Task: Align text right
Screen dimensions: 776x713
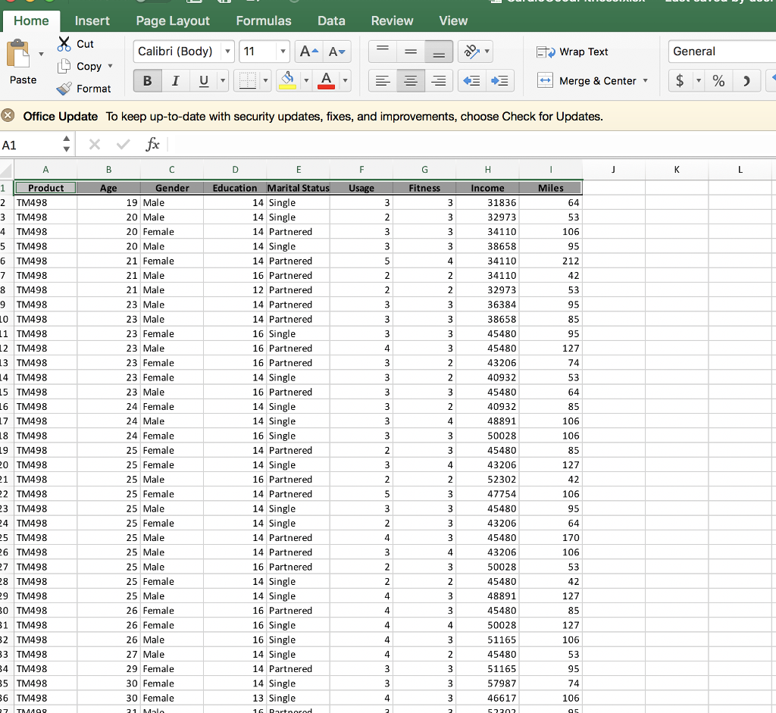Action: (439, 80)
